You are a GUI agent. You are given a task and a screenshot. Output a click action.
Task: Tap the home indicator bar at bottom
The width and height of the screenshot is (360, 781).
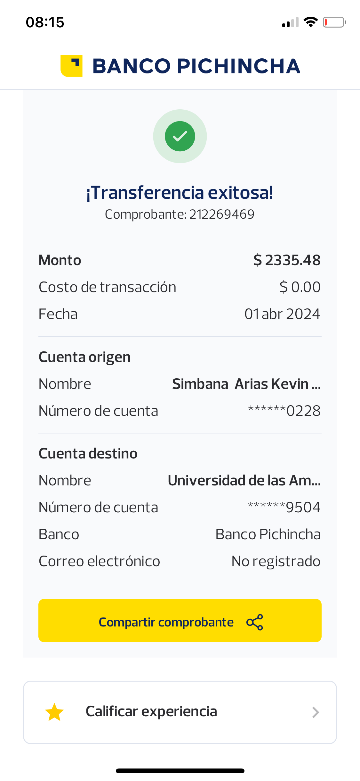(180, 771)
